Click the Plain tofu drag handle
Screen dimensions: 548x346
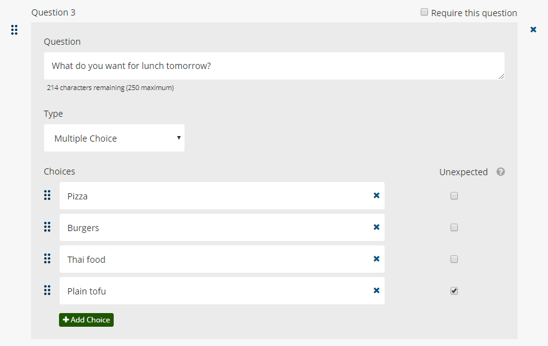(x=47, y=290)
